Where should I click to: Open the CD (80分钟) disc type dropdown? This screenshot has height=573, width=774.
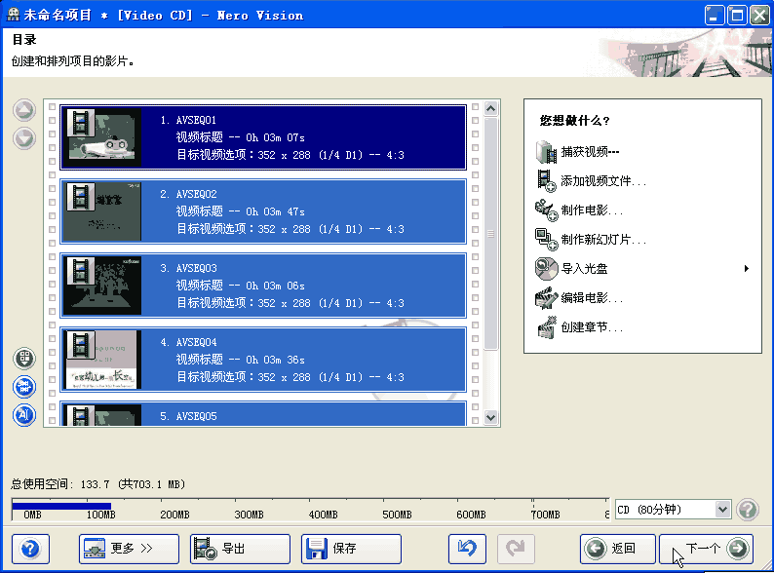721,509
